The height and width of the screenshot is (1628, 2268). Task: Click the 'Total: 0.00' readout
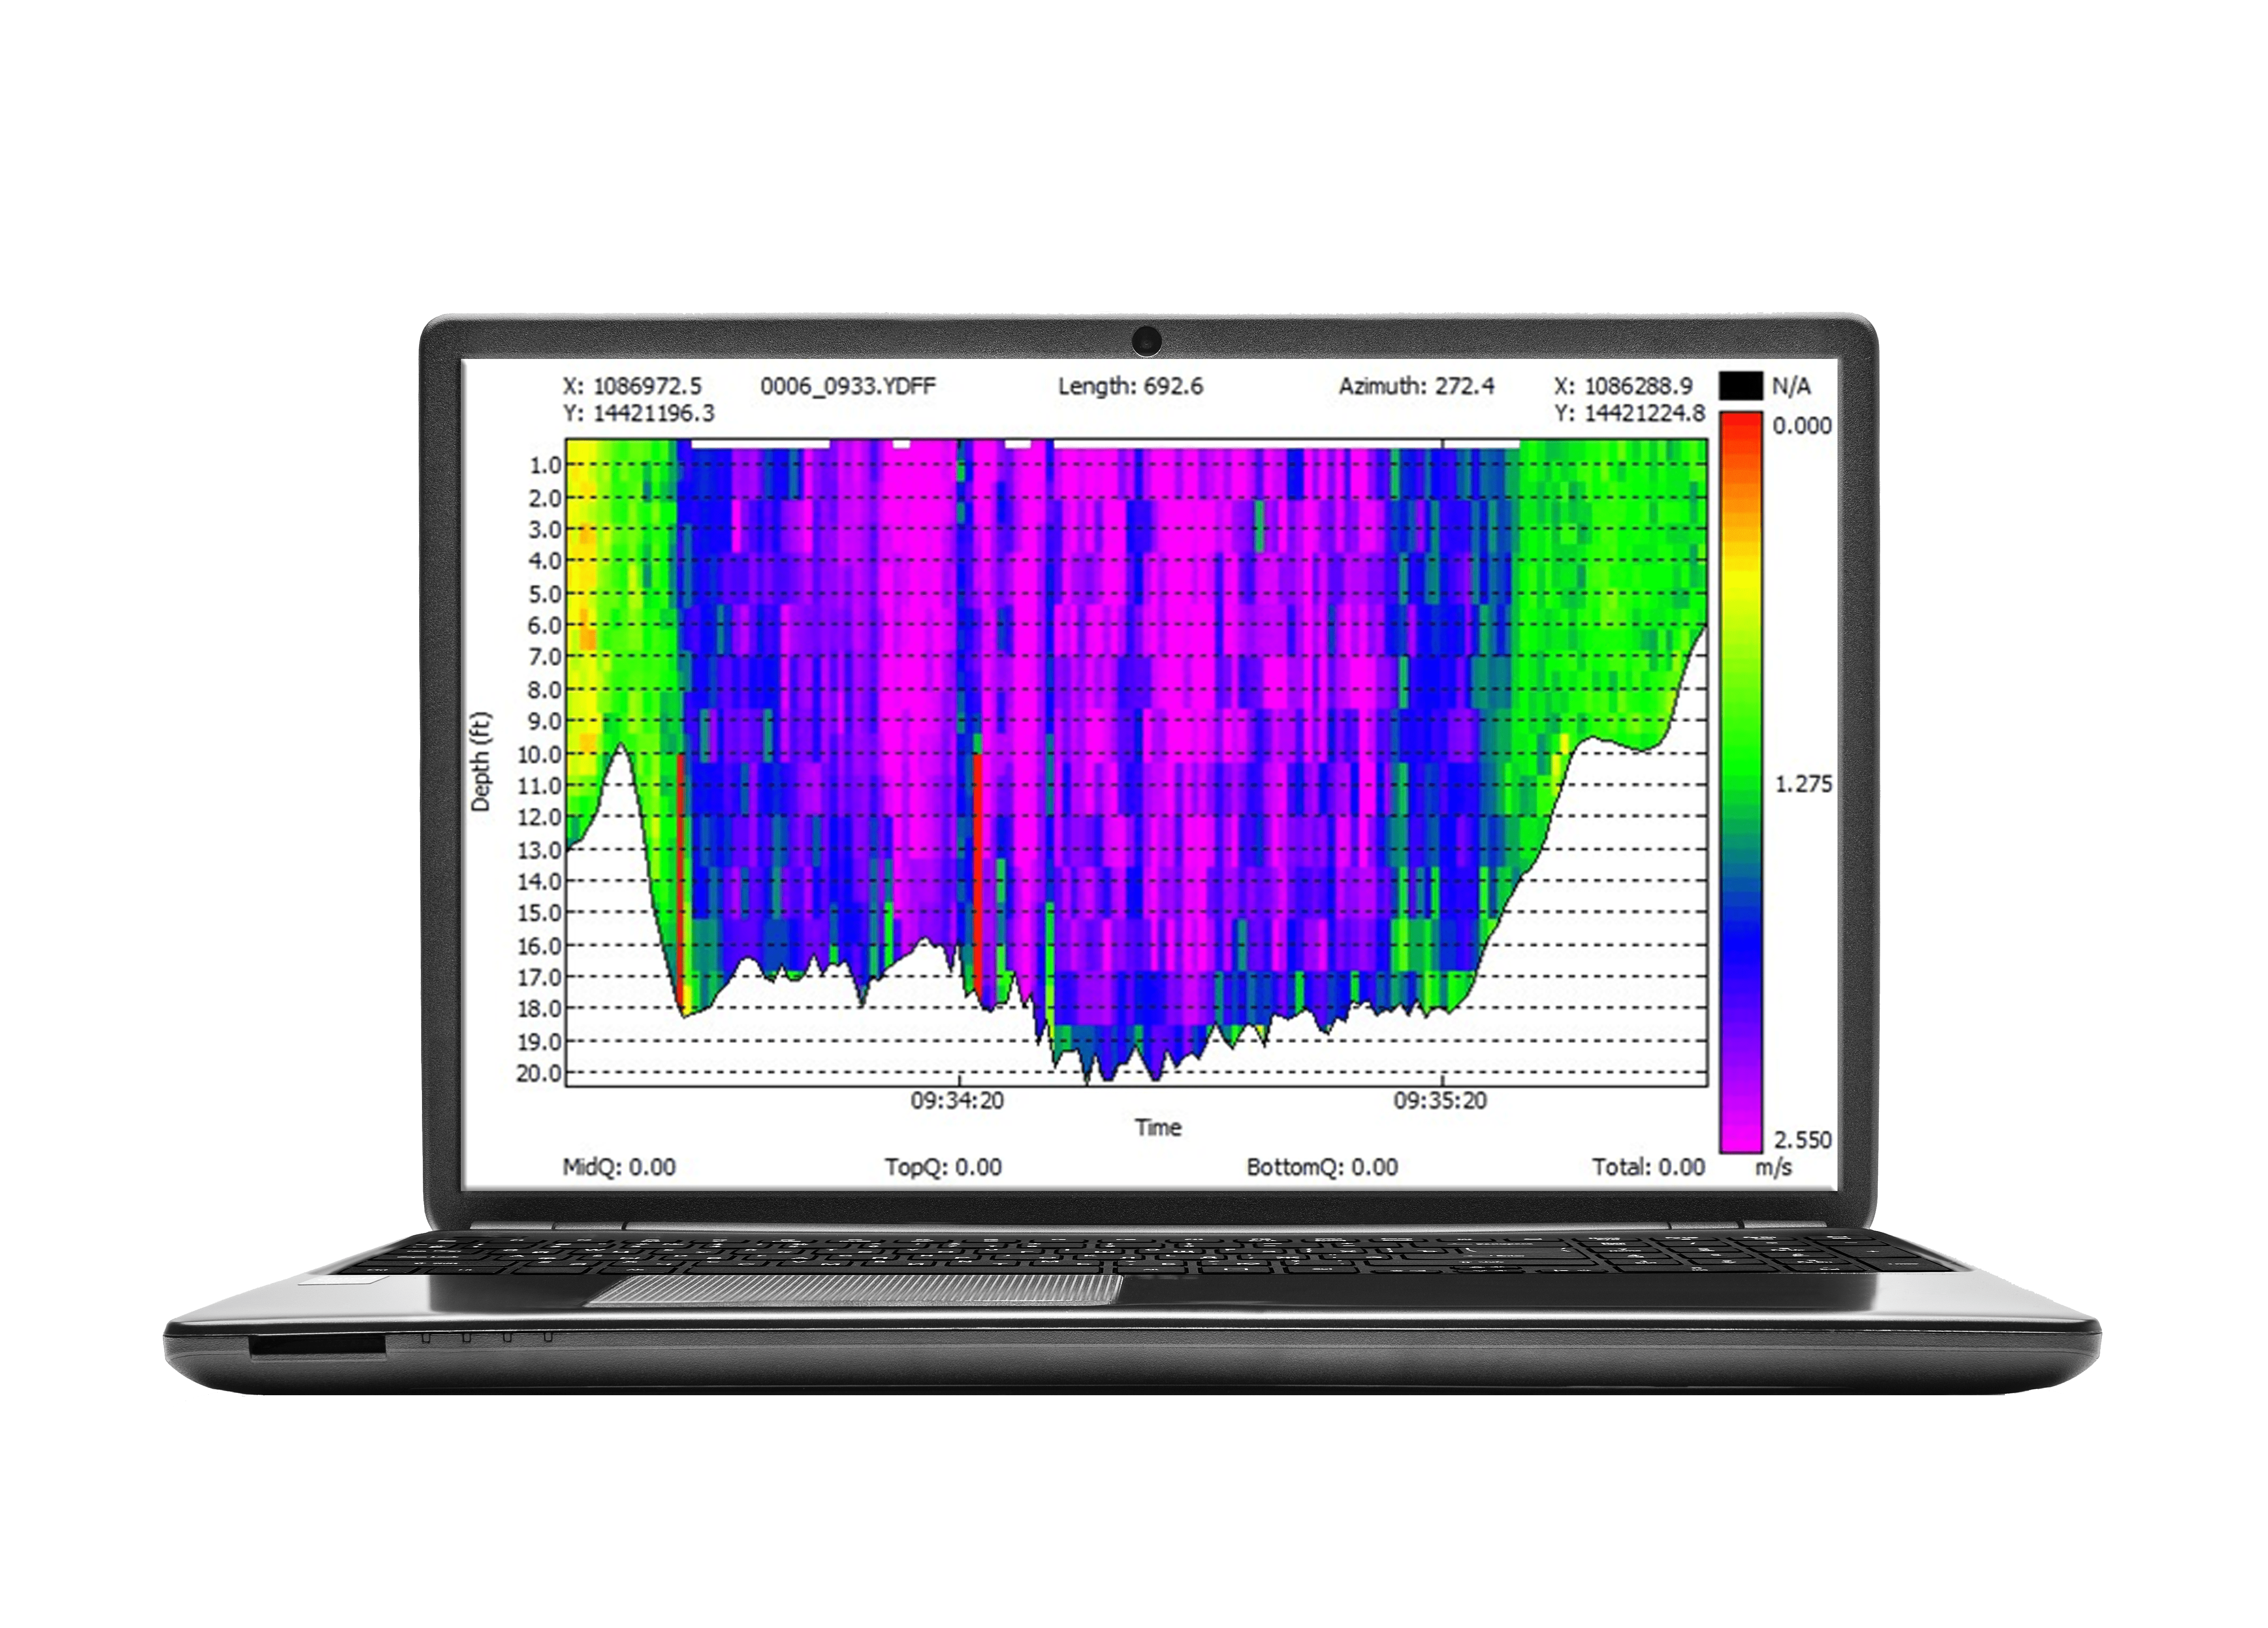coord(1648,1166)
